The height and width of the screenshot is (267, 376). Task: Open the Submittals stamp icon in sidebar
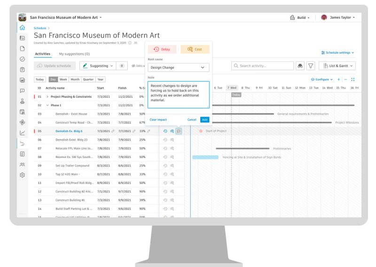[22, 101]
